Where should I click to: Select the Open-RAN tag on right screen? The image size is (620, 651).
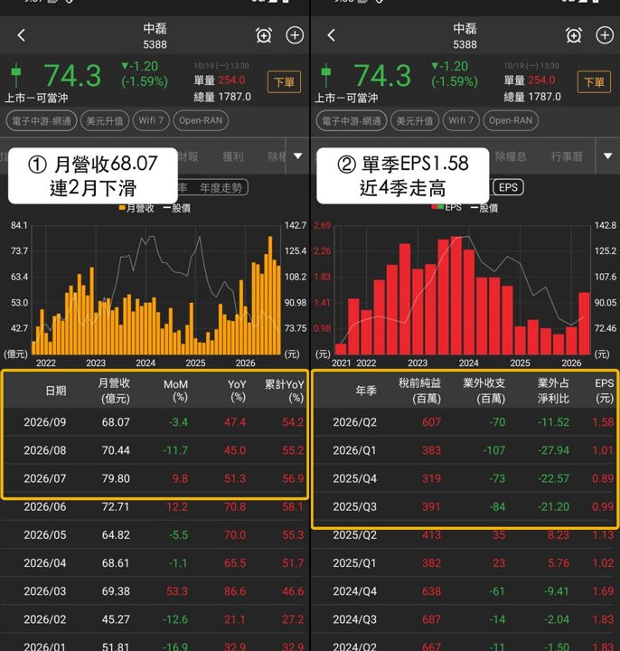511,121
